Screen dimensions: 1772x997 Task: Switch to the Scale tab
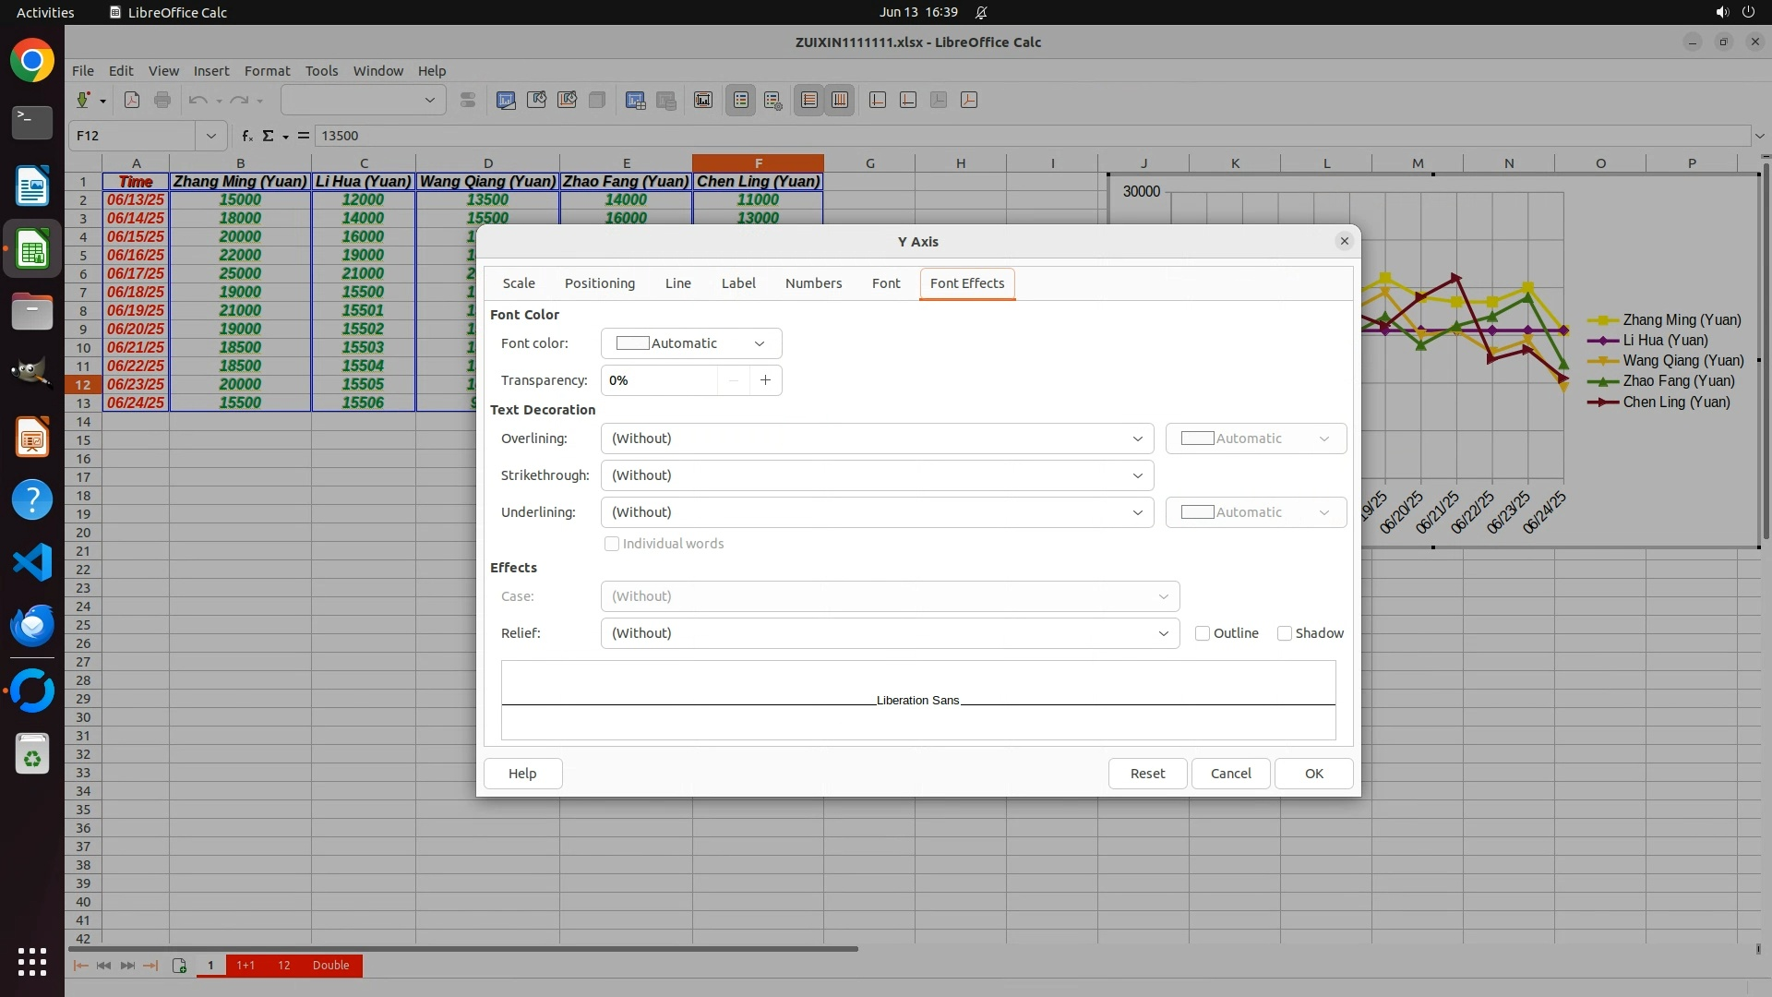pos(519,283)
